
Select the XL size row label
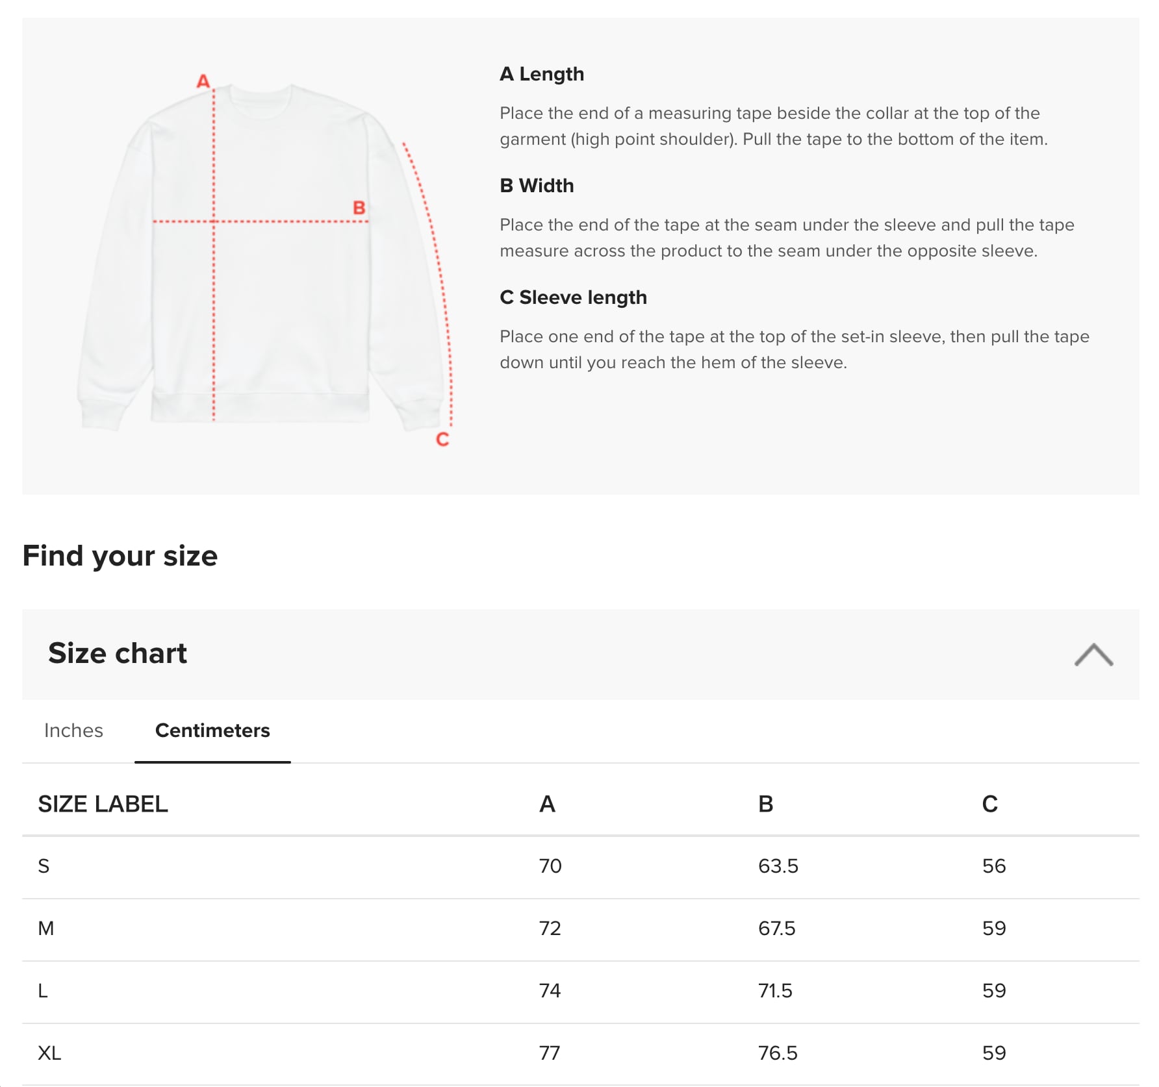click(49, 1053)
